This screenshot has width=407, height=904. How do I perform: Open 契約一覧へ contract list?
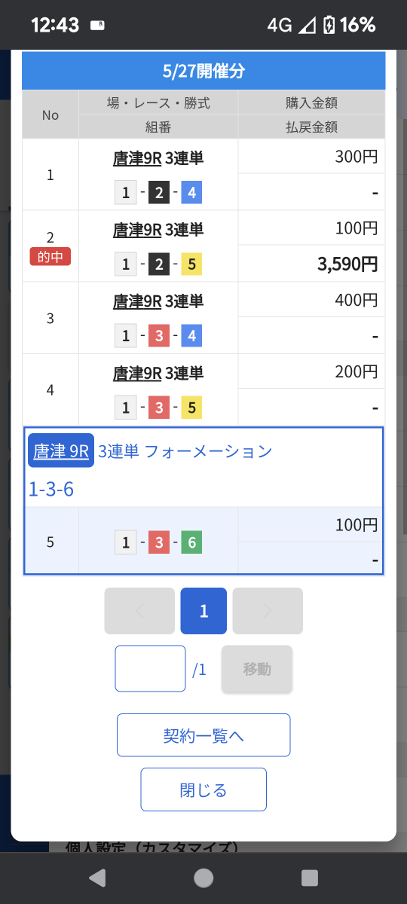pyautogui.click(x=203, y=735)
